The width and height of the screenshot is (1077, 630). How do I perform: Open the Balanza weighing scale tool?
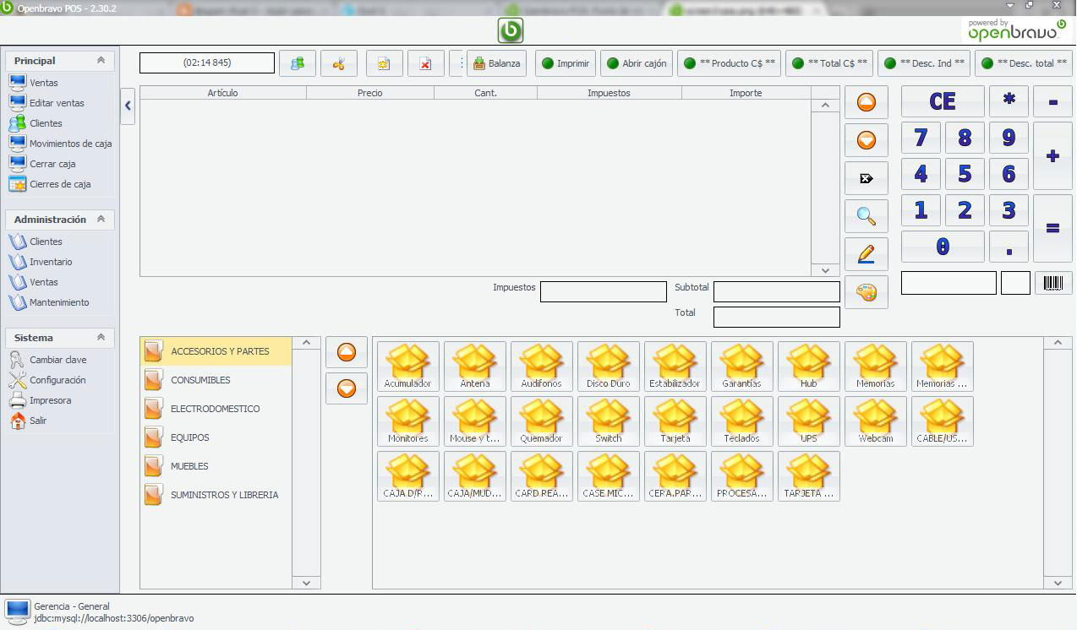[x=496, y=62]
